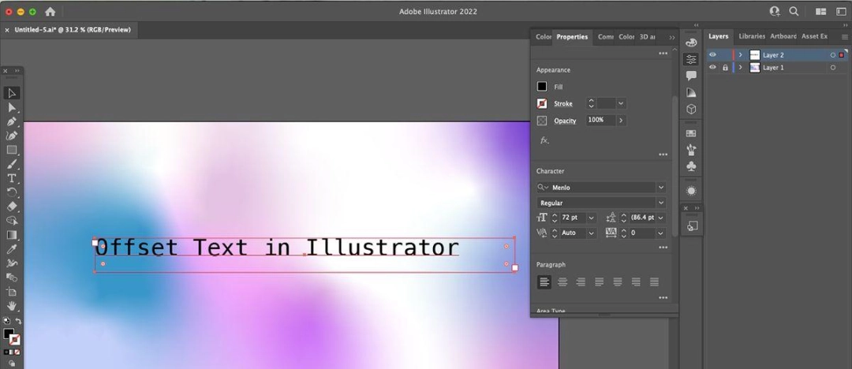Viewport: 852px width, 369px height.
Task: Select the Artboard tool
Action: click(11, 292)
